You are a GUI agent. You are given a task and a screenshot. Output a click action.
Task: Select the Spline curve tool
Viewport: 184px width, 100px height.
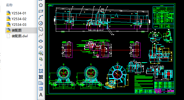41,35
